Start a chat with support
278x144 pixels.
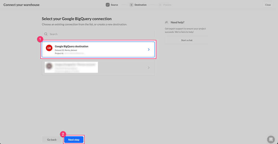(x=187, y=40)
